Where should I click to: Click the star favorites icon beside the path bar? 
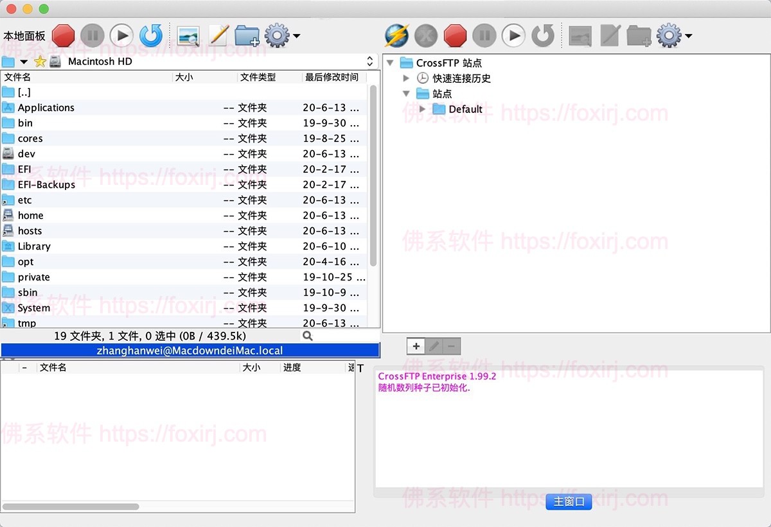[39, 61]
